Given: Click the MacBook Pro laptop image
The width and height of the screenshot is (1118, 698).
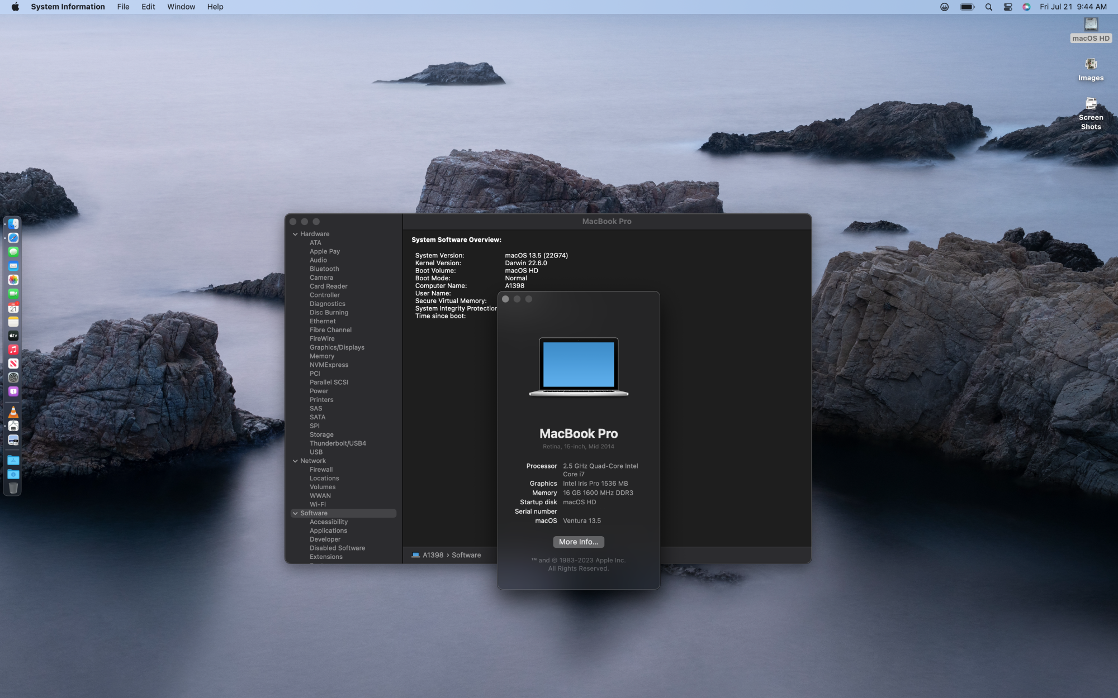Looking at the screenshot, I should click(579, 366).
